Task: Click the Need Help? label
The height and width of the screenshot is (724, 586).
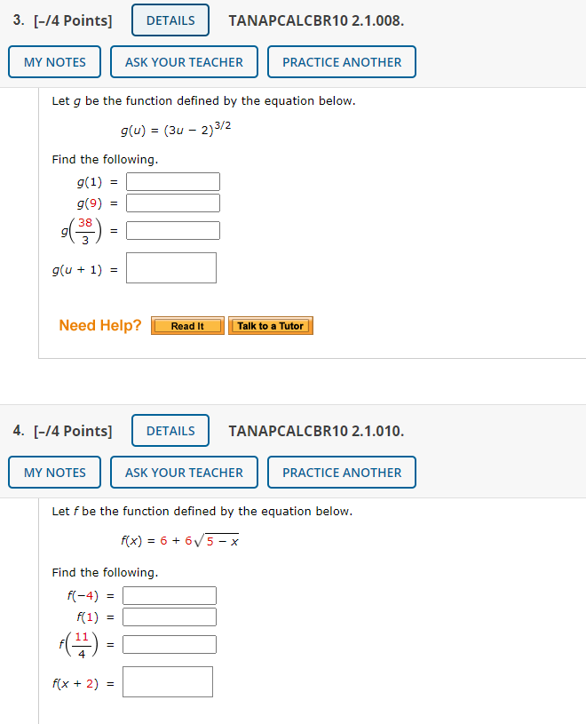Action: pyautogui.click(x=99, y=325)
